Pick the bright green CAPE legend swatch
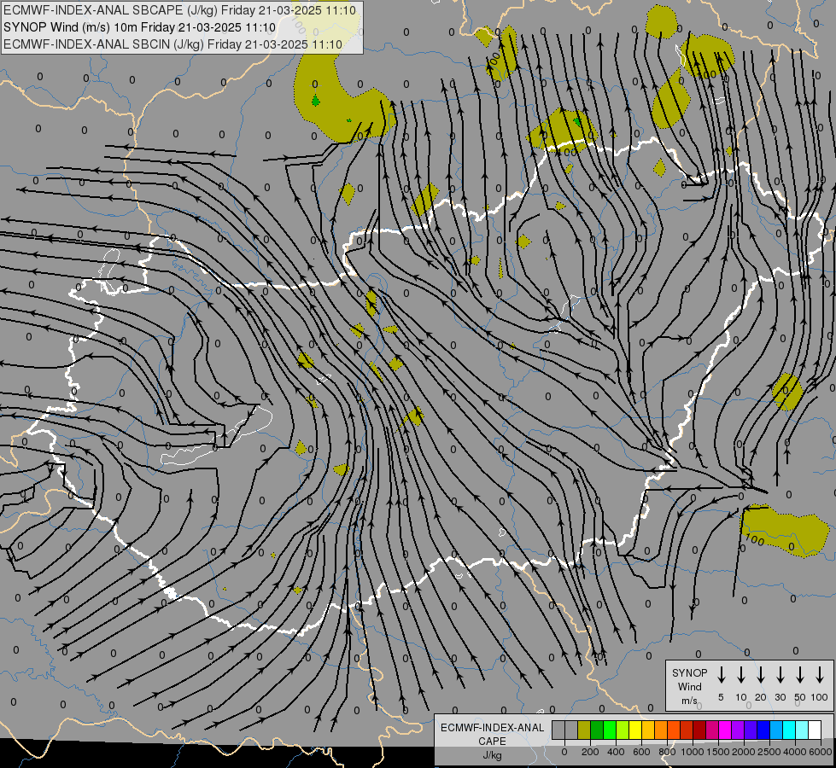 [610, 730]
